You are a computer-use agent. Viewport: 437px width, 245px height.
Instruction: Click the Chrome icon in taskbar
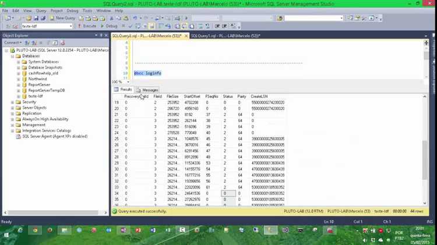(35, 230)
